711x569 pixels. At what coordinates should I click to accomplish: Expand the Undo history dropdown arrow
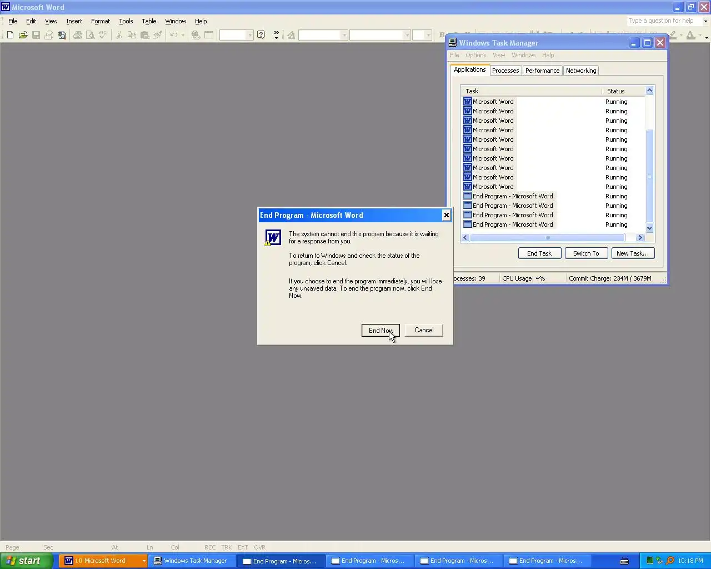coord(183,35)
